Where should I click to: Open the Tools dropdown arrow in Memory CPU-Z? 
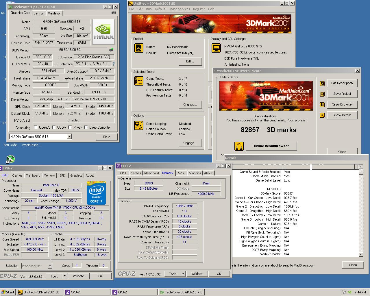coord(183,274)
